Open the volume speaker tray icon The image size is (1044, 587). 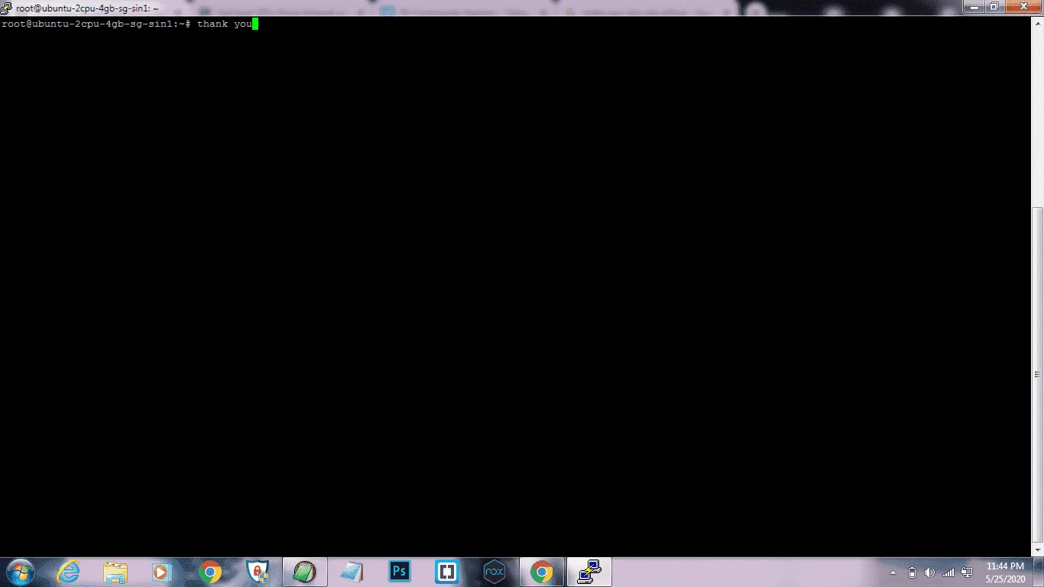coord(929,572)
